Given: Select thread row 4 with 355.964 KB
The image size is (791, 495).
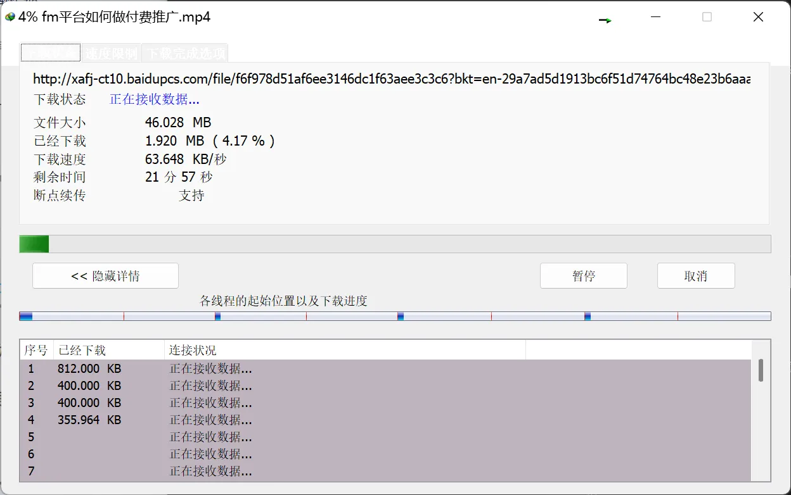Looking at the screenshot, I should 385,420.
